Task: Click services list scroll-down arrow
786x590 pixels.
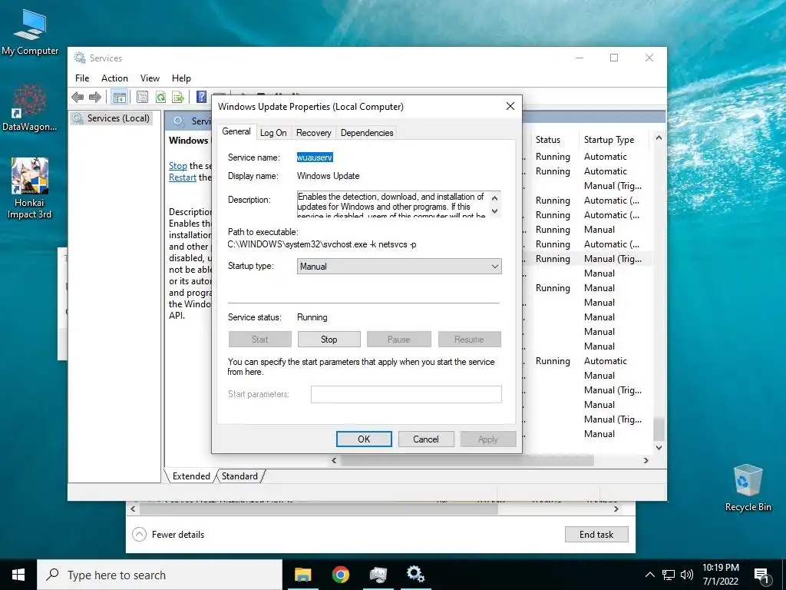Action: click(x=659, y=448)
